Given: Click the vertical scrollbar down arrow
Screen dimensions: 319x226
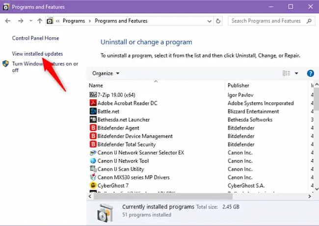Looking at the screenshot, I should tap(317, 189).
